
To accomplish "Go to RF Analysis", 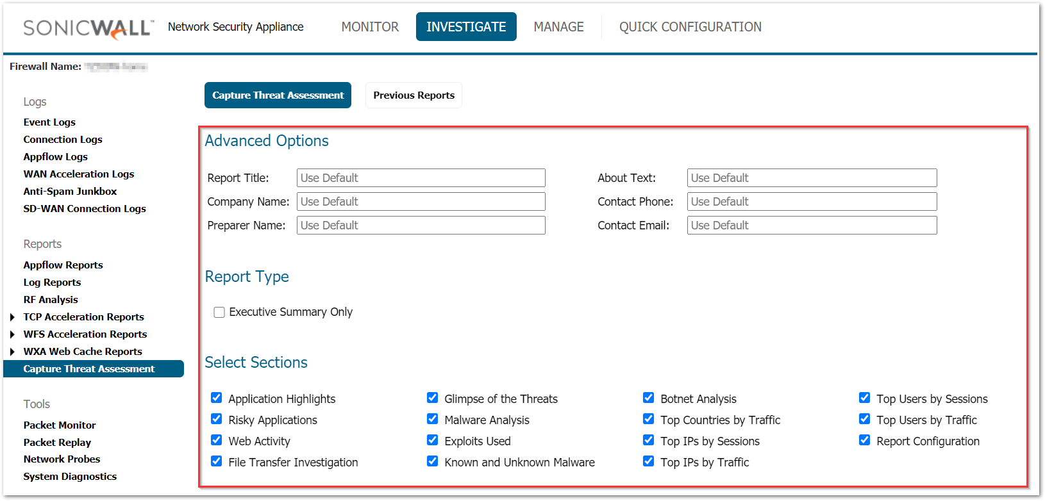I will [x=51, y=299].
